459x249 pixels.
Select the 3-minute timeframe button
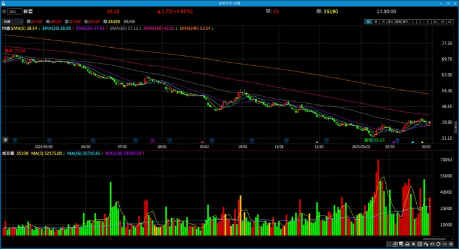(420, 22)
